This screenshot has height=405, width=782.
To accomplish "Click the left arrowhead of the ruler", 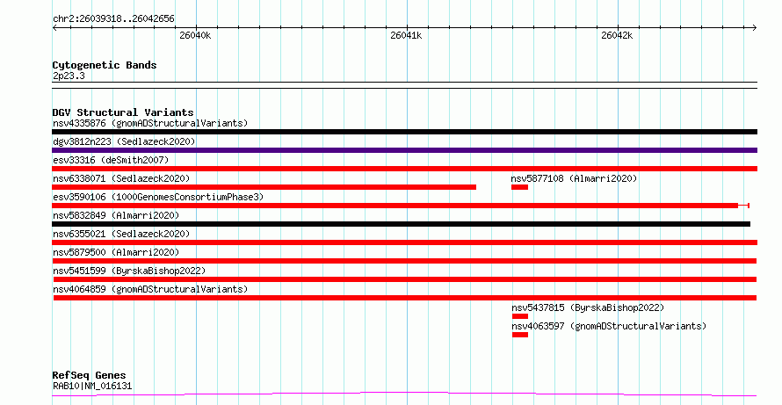I will (54, 28).
